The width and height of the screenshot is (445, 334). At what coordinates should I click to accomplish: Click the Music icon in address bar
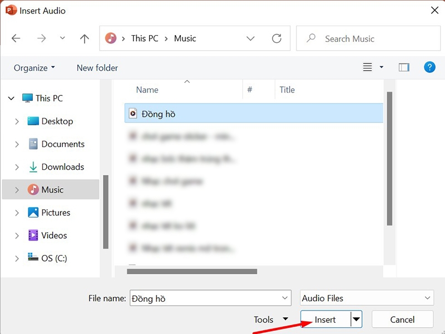(111, 38)
